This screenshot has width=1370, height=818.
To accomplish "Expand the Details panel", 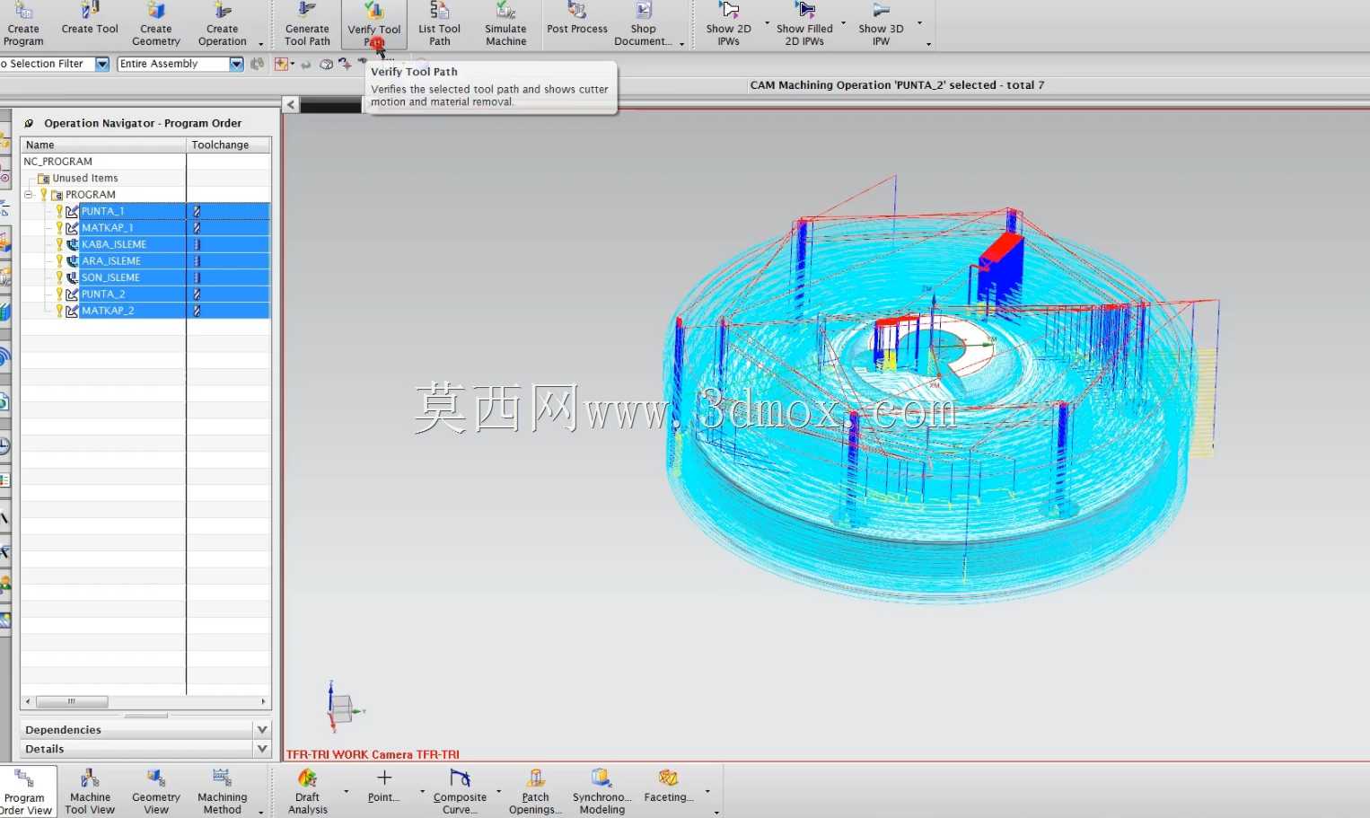I will (x=262, y=748).
